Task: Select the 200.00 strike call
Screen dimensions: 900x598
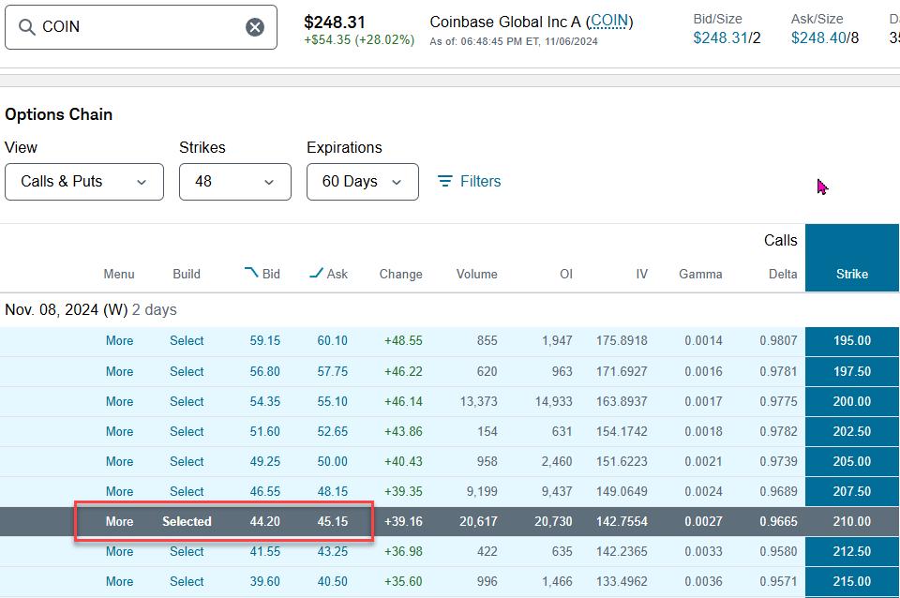Action: (x=187, y=402)
